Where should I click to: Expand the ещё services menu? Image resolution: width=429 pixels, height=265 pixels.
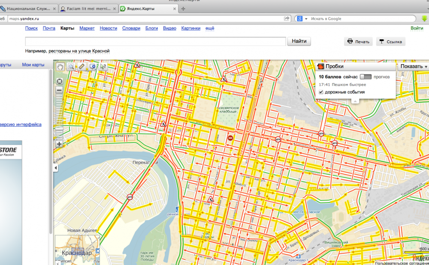click(x=210, y=28)
